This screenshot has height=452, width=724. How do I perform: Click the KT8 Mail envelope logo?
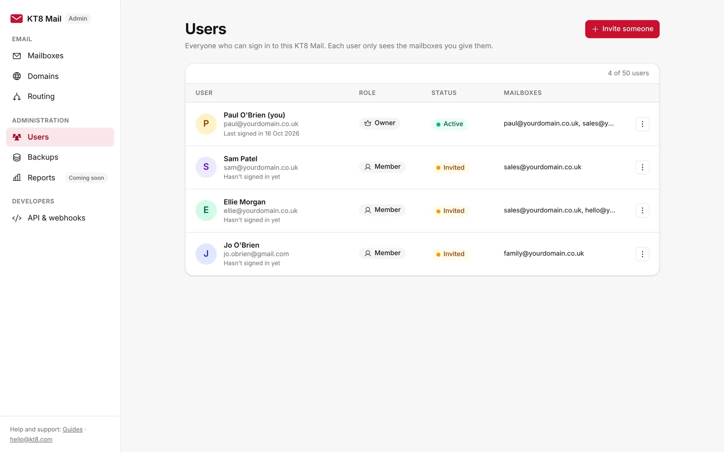[17, 19]
